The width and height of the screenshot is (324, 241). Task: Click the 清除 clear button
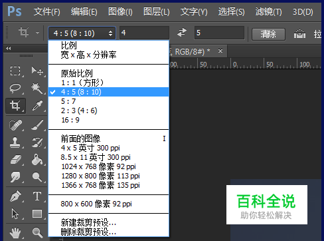click(268, 34)
